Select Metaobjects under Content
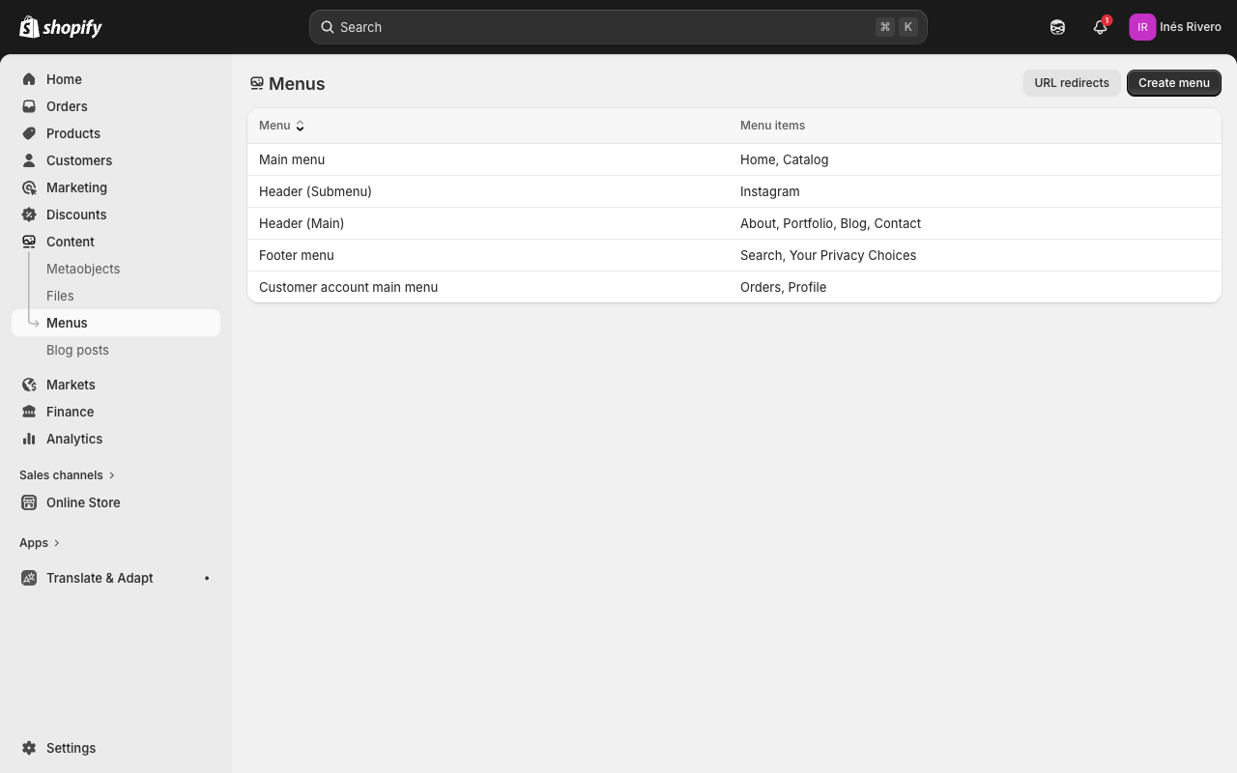The height and width of the screenshot is (773, 1237). (x=83, y=269)
